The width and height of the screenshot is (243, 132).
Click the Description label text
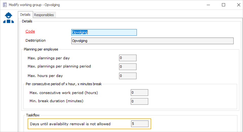35,41
